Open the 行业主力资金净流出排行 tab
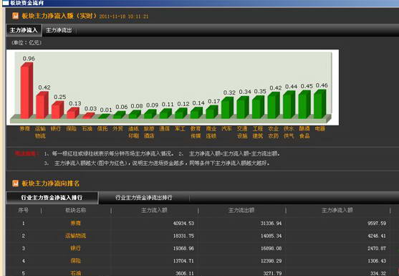399x276 pixels. click(x=144, y=198)
